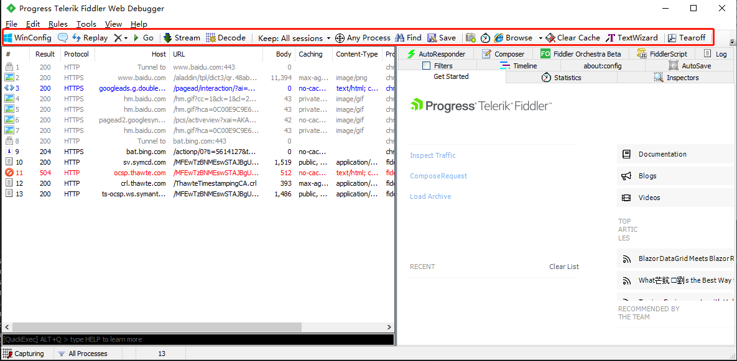The image size is (737, 361).
Task: Expand the toolbar overflow arrow at far right
Action: click(x=731, y=41)
